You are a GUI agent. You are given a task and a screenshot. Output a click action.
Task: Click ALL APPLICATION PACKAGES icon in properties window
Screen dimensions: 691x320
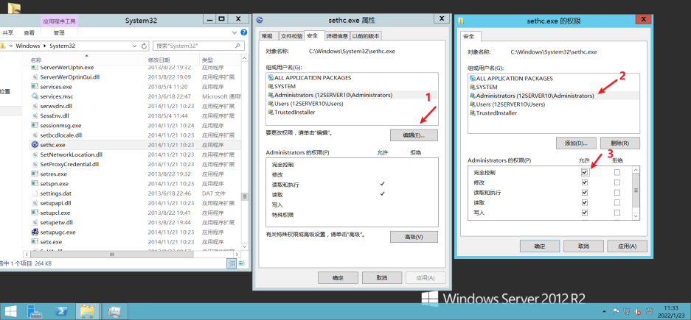(x=271, y=78)
